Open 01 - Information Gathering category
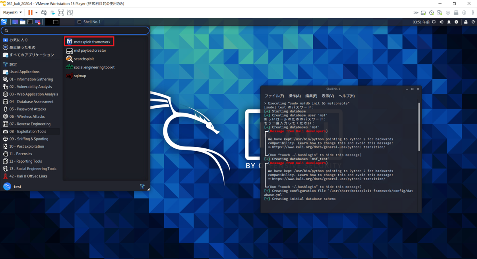 (31, 79)
